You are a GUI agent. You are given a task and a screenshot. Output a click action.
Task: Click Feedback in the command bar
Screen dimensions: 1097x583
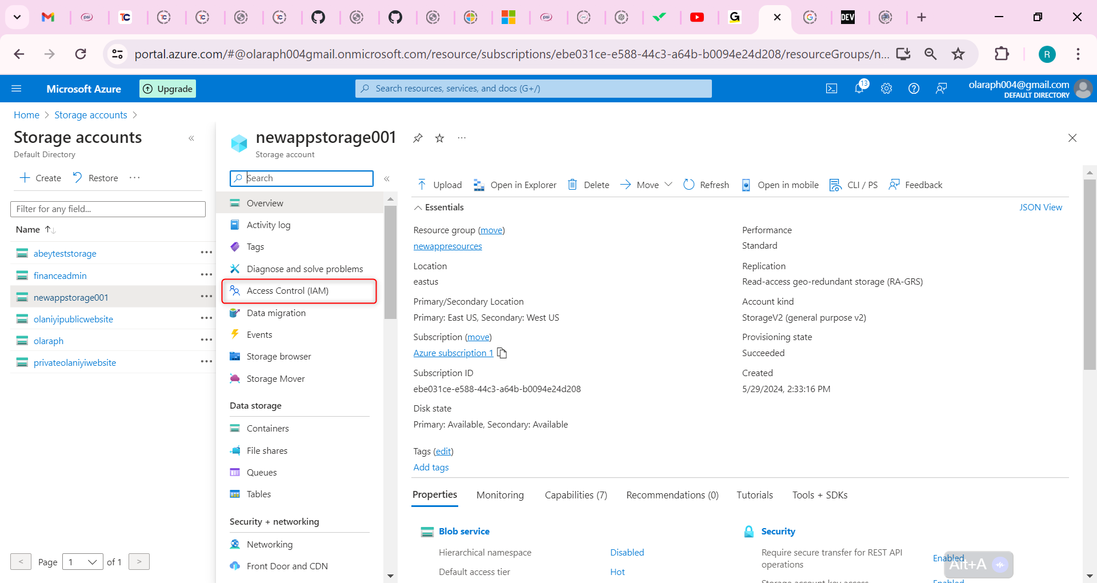[x=915, y=185]
